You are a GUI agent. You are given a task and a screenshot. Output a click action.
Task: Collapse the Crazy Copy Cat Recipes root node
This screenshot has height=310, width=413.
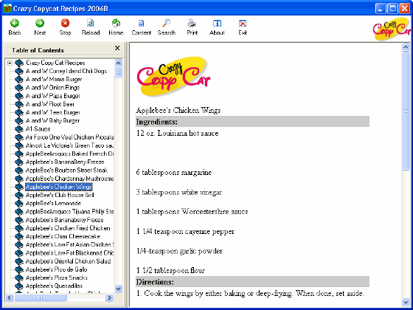10,63
